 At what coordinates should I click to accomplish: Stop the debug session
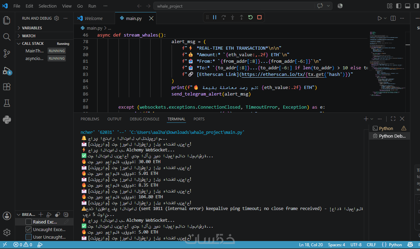tap(259, 17)
